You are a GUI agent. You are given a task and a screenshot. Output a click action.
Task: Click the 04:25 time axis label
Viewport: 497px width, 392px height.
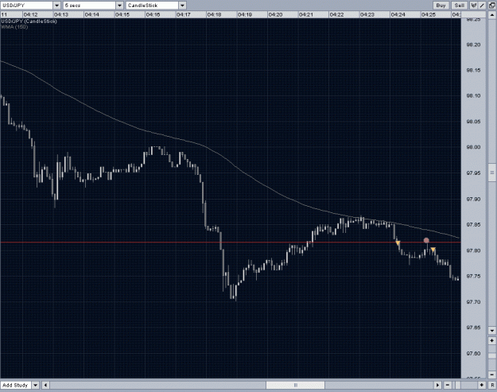429,14
